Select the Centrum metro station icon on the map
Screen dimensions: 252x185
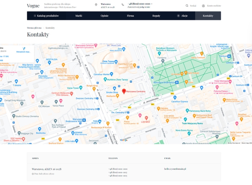point(229,56)
